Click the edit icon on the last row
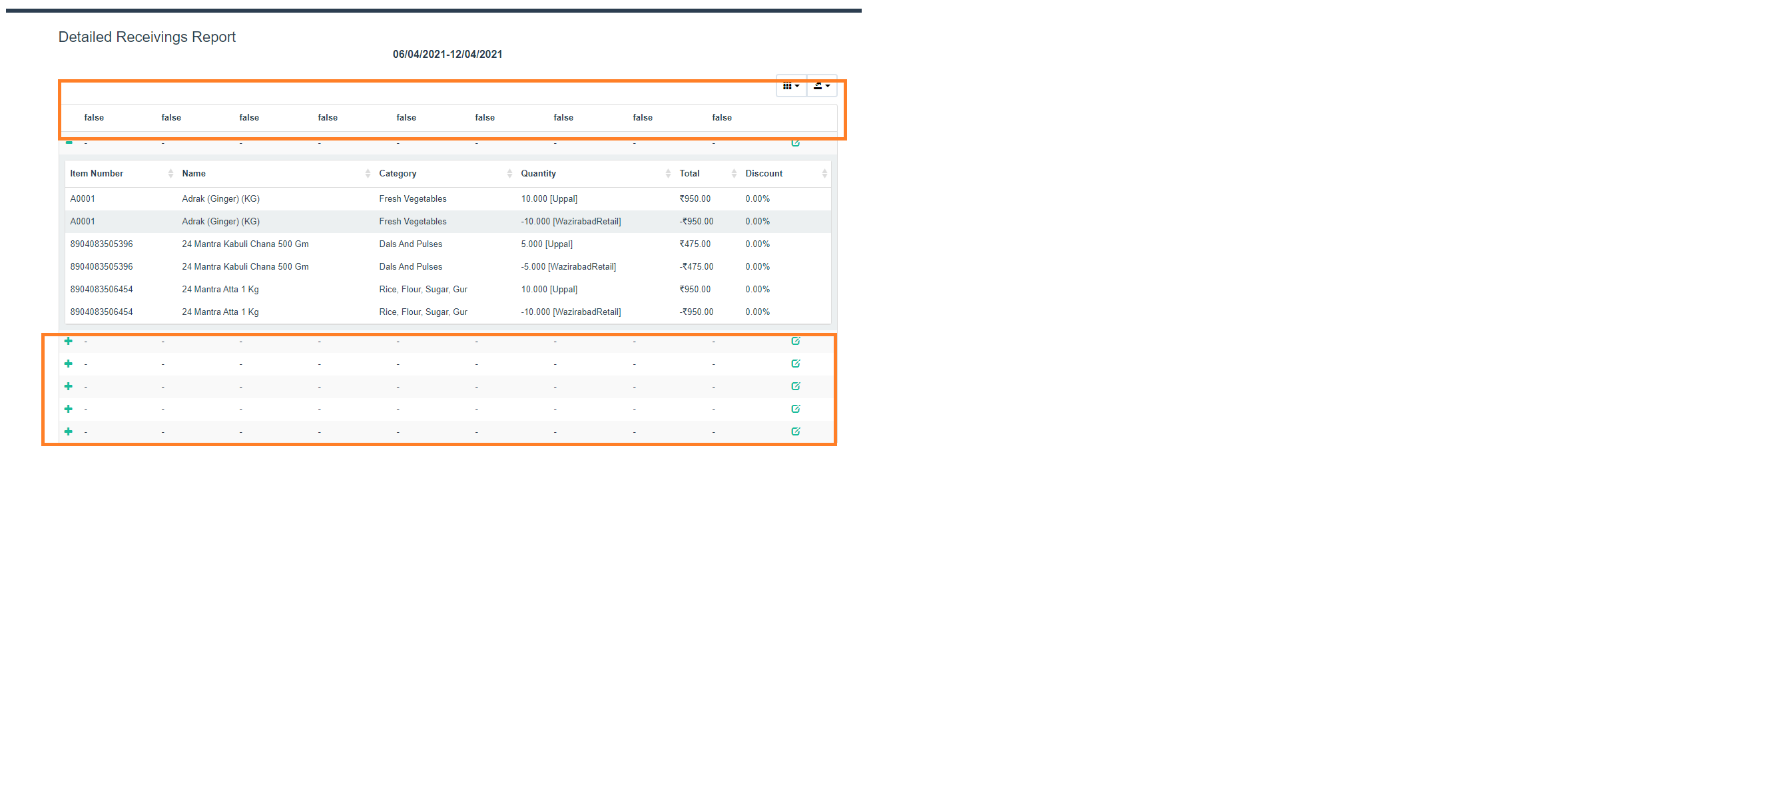This screenshot has width=1782, height=807. (x=796, y=431)
